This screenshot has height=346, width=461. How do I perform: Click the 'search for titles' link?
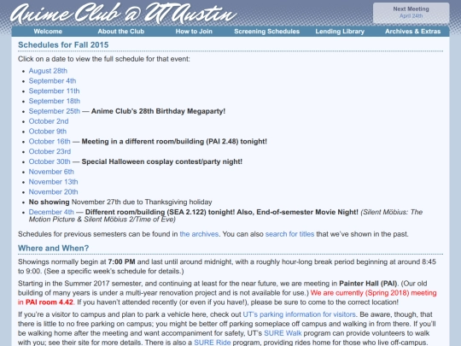pos(289,234)
